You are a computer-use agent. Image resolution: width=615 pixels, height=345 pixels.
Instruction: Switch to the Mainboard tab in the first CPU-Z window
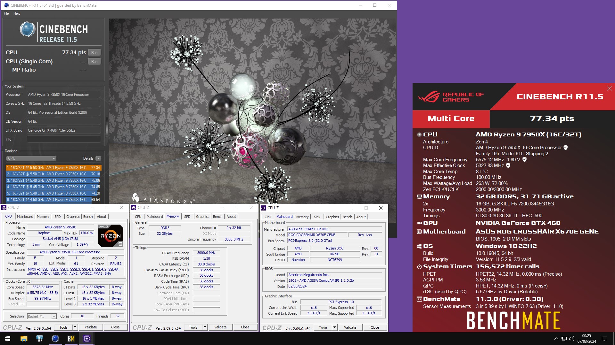[25, 217]
